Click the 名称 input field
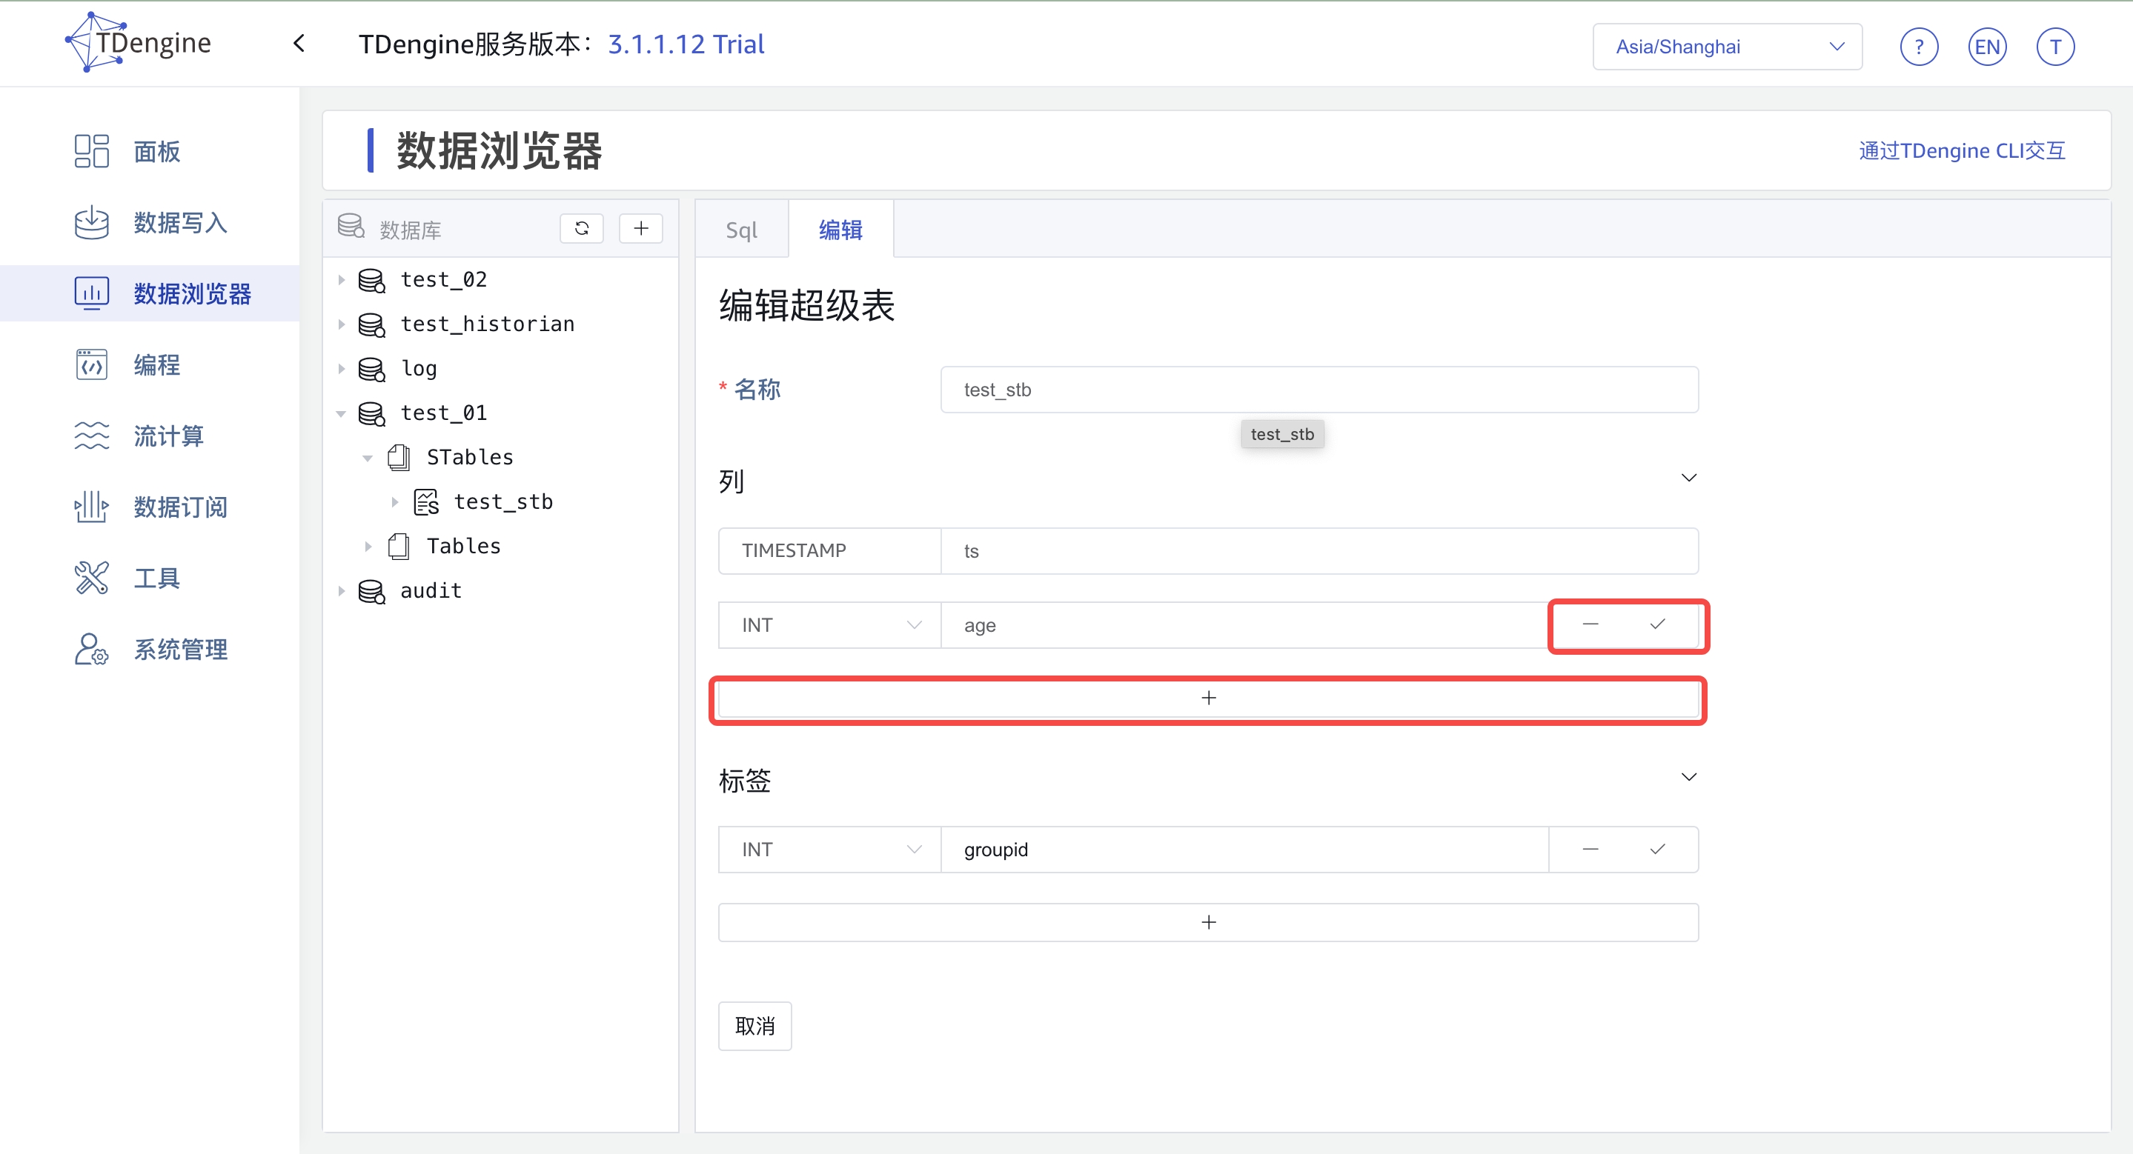The image size is (2133, 1154). [1318, 390]
